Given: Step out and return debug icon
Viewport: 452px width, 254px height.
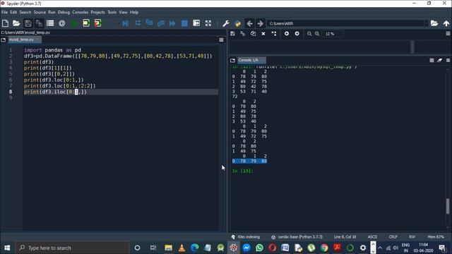Looking at the screenshot, I should 161,23.
